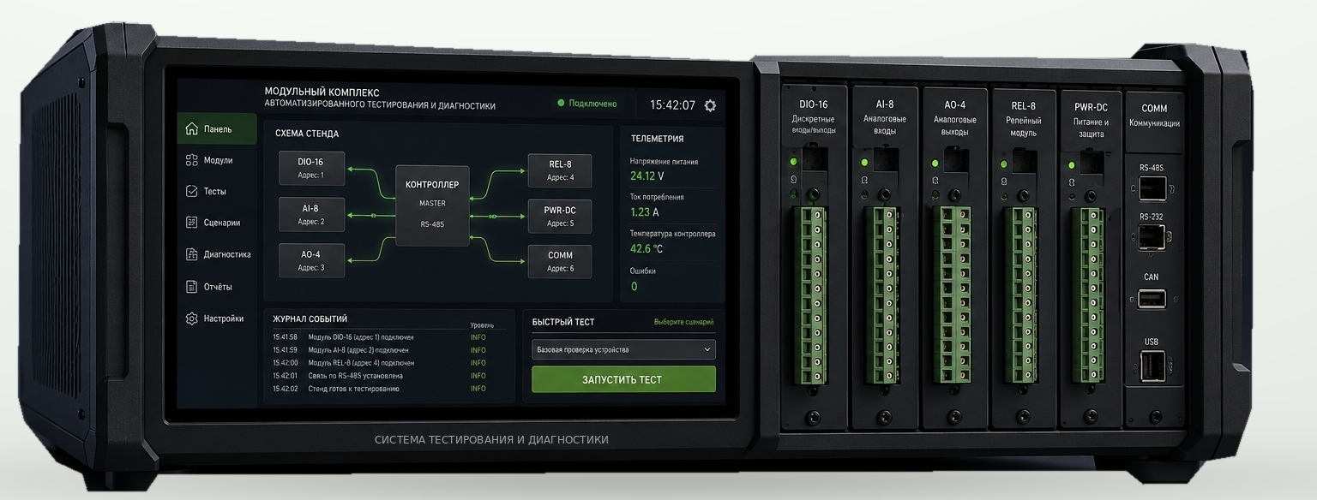Viewport: 1317px width, 500px height.
Task: Expand the Базовая проверка устройства dropdown
Action: pos(623,349)
